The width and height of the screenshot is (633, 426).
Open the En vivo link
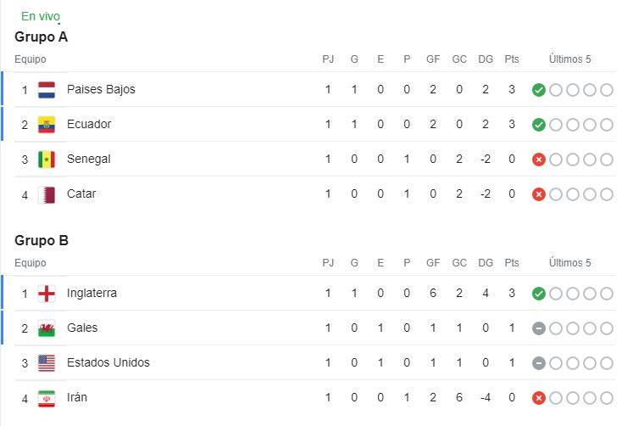pyautogui.click(x=41, y=16)
